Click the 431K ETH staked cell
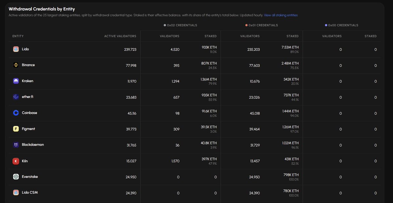393x203 pixels. pyautogui.click(x=291, y=159)
